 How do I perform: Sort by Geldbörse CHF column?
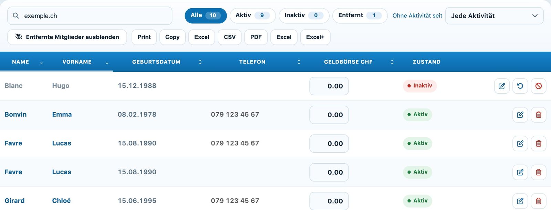(392, 62)
